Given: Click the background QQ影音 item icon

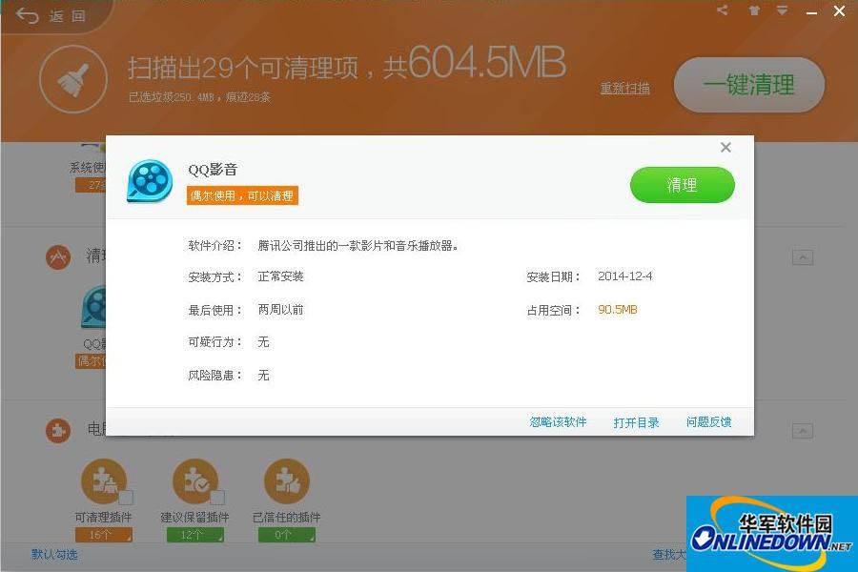Looking at the screenshot, I should 94,307.
